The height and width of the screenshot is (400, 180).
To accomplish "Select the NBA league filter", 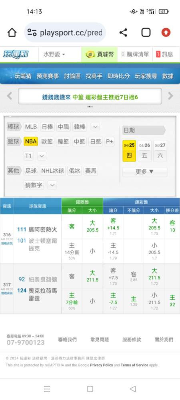I will coord(31,141).
